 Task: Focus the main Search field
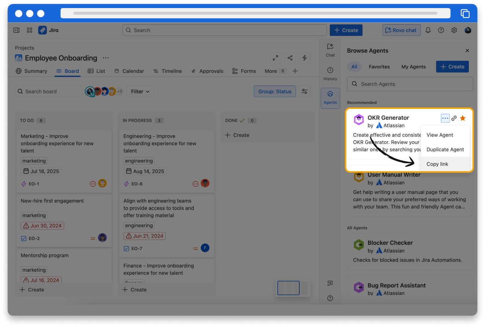(x=225, y=30)
